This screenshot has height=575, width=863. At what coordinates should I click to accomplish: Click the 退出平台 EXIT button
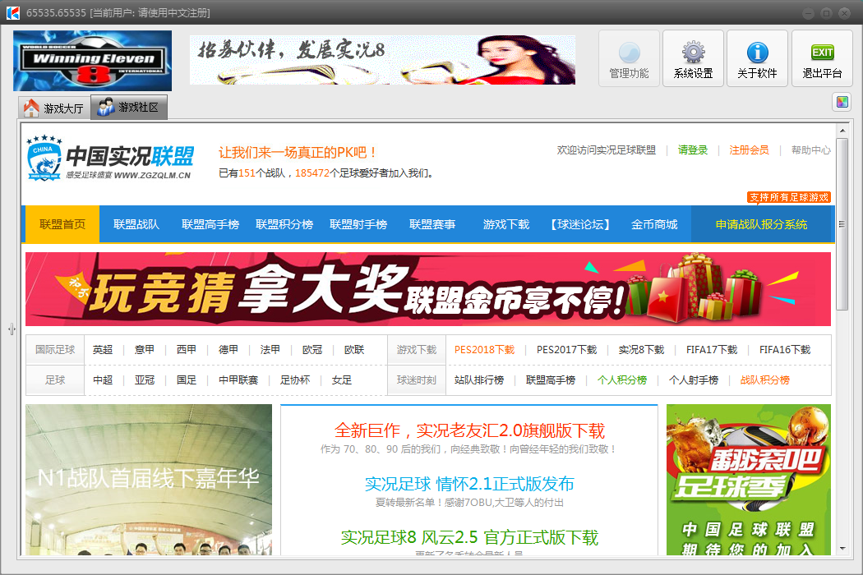(x=822, y=59)
